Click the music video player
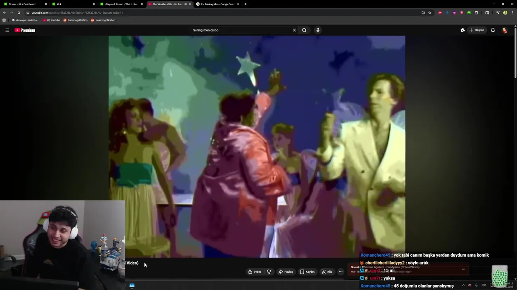This screenshot has width=517, height=290. (x=257, y=147)
